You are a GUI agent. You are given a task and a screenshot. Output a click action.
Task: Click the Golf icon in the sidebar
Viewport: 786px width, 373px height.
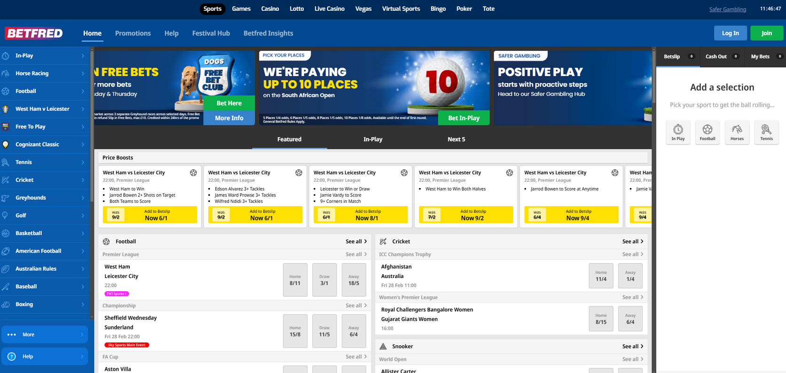tap(6, 216)
